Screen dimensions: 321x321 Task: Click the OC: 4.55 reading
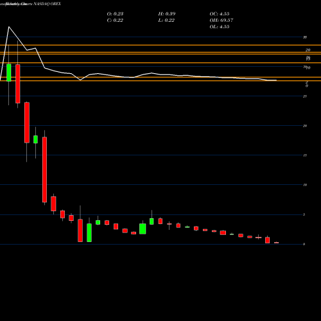pyautogui.click(x=220, y=13)
